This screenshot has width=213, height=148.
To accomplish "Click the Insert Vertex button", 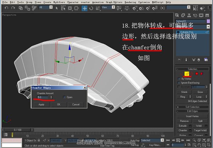I will [192, 116].
